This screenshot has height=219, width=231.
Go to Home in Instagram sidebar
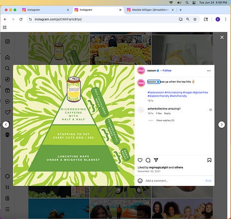(7, 57)
